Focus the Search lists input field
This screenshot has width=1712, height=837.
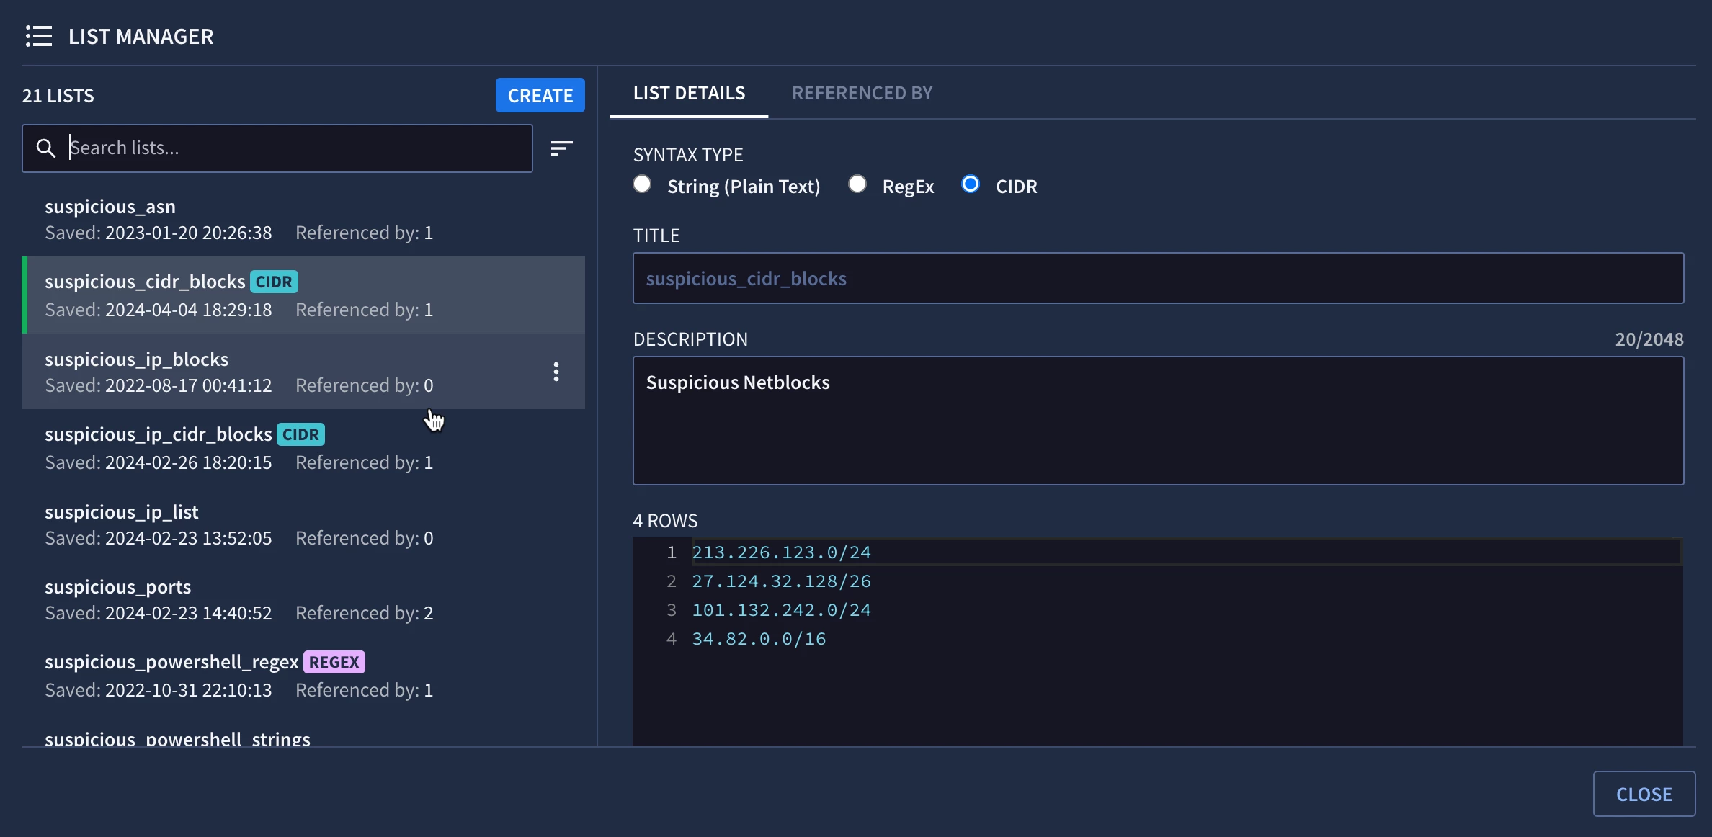pyautogui.click(x=277, y=148)
